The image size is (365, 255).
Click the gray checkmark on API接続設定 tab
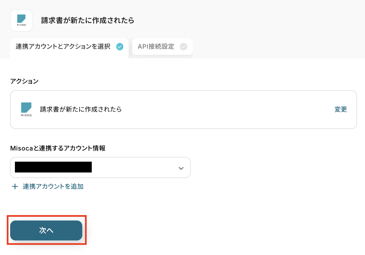(183, 47)
